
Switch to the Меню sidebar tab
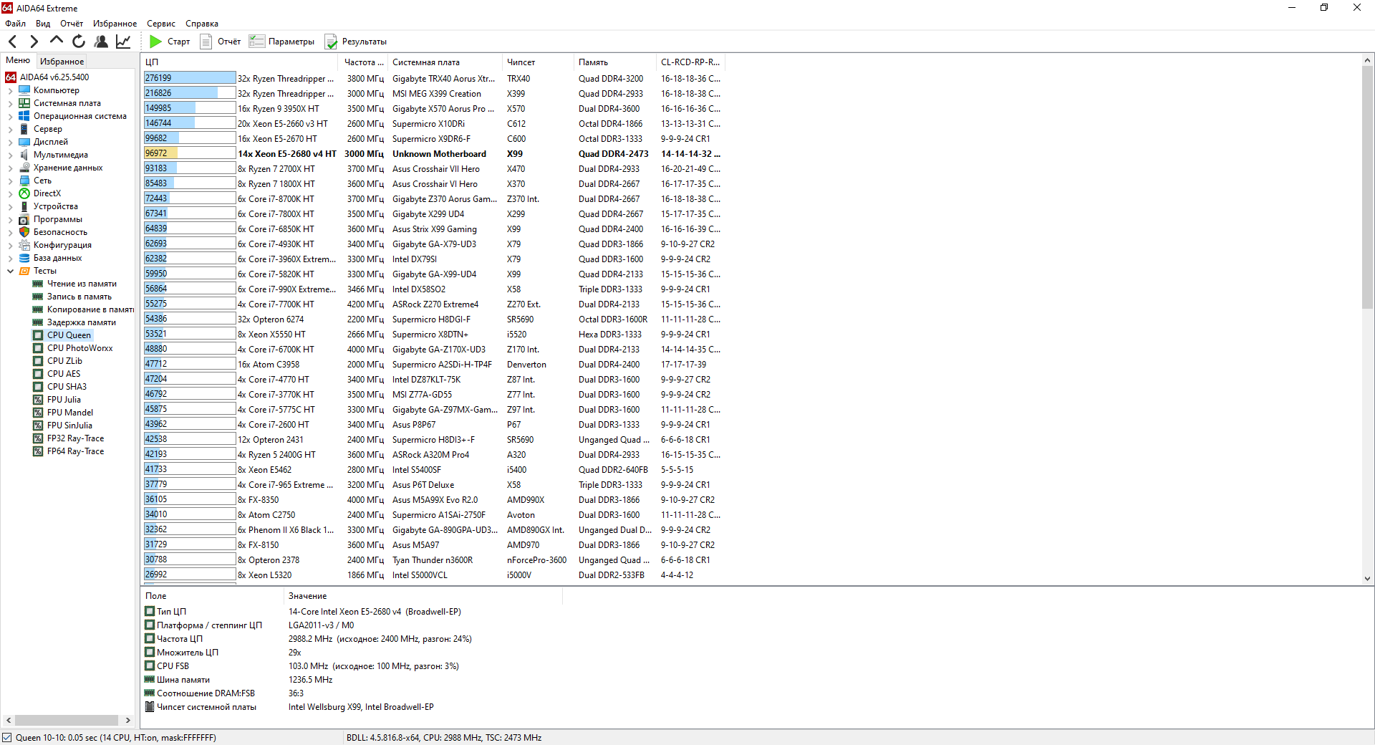tap(18, 61)
